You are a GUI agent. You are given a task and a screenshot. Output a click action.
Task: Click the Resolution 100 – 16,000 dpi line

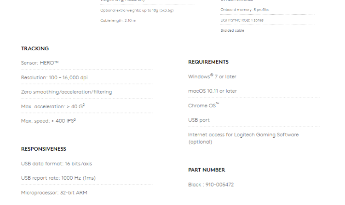(54, 77)
